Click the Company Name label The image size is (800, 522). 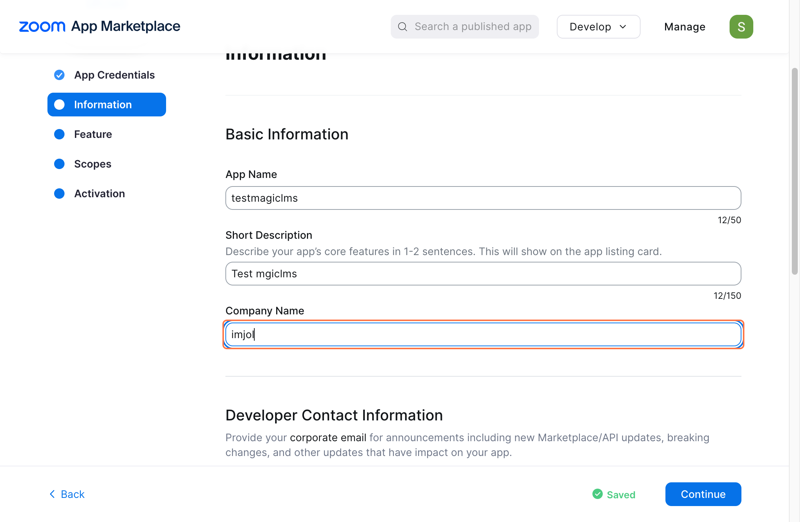265,311
